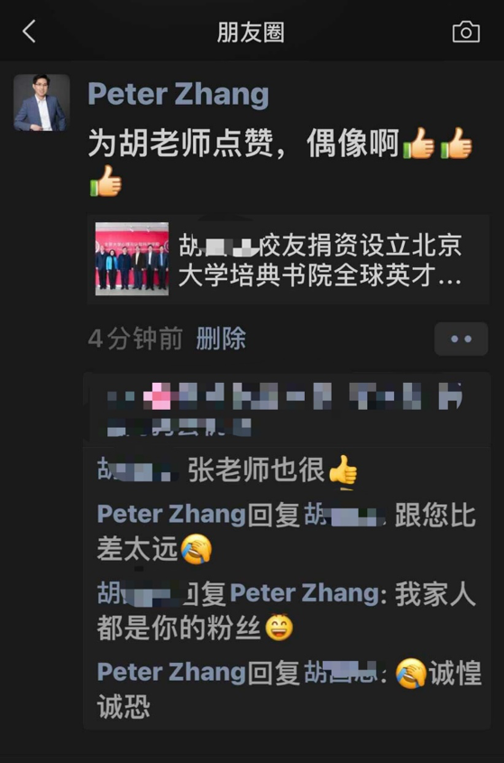Select the reply 跟您比差太远
Viewport: 504px width, 763px height.
(x=286, y=532)
